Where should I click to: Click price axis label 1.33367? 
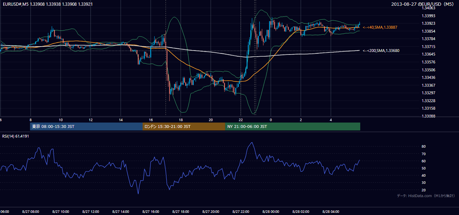coord(428,85)
